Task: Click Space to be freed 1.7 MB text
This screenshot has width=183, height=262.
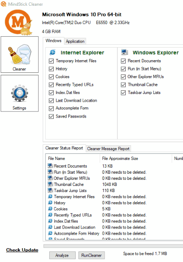Action: pos(145,253)
